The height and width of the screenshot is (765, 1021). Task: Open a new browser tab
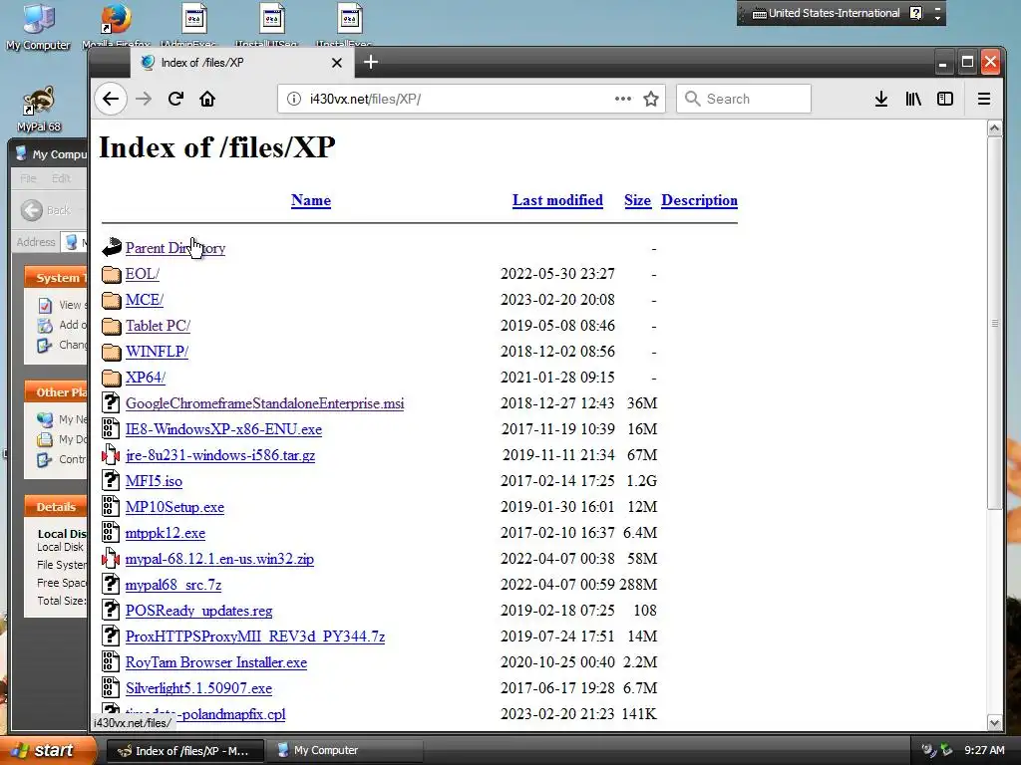coord(371,63)
